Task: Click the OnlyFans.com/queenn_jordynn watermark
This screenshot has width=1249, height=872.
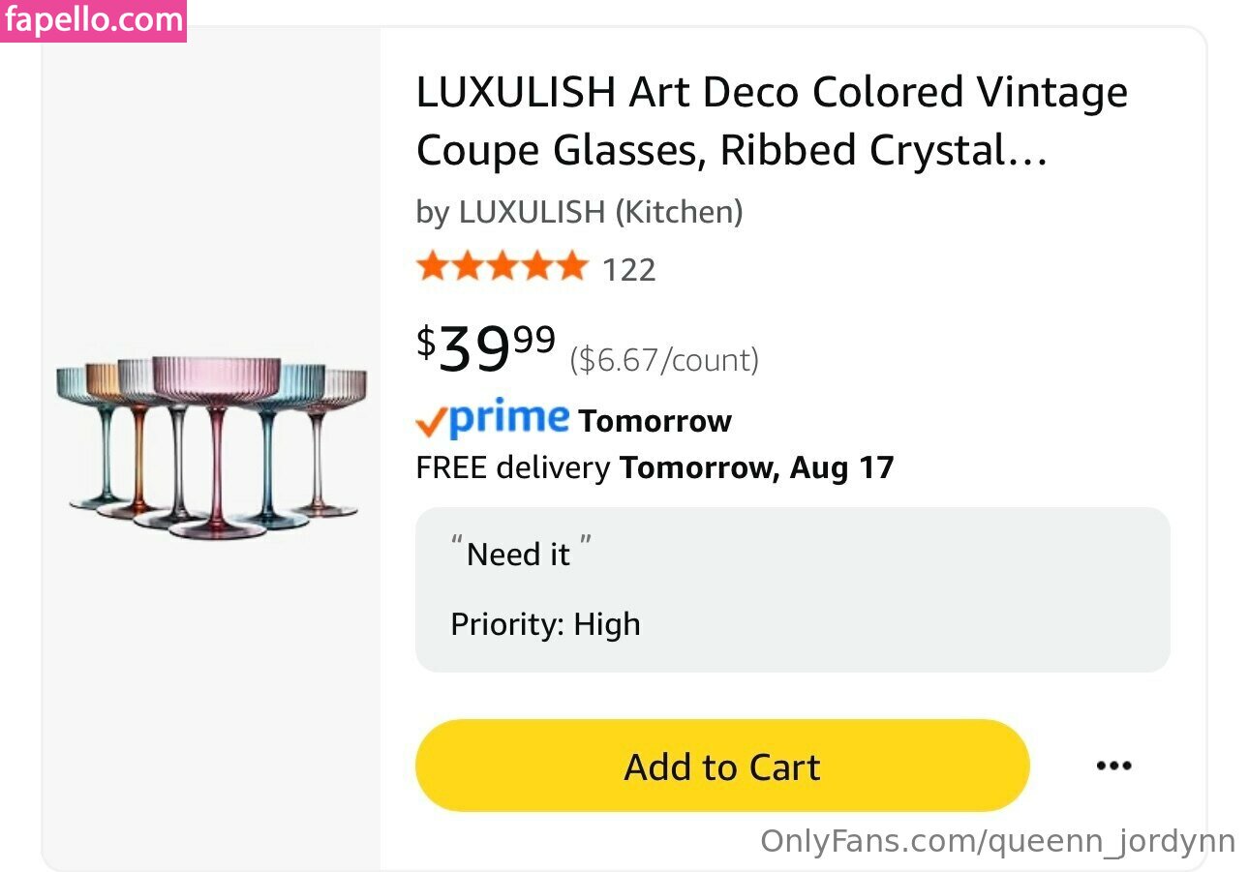Action: click(x=997, y=841)
